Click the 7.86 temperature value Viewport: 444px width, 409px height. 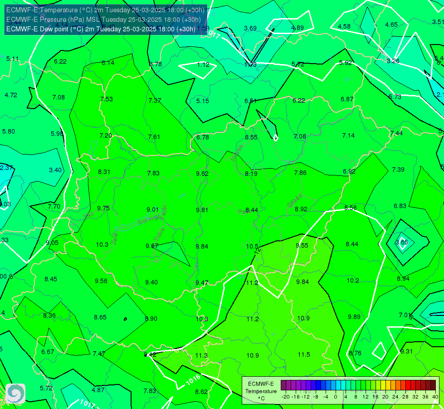[x=300, y=173]
